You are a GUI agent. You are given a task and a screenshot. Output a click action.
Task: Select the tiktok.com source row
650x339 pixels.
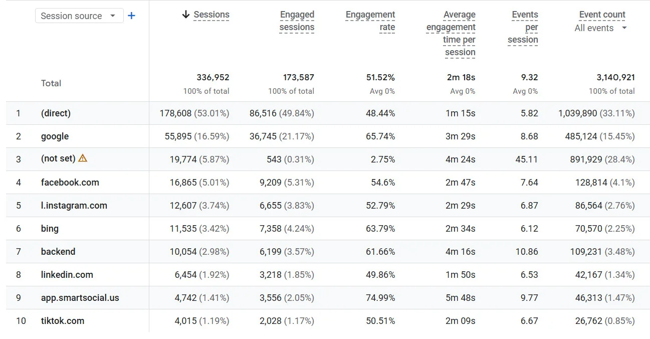coord(62,321)
